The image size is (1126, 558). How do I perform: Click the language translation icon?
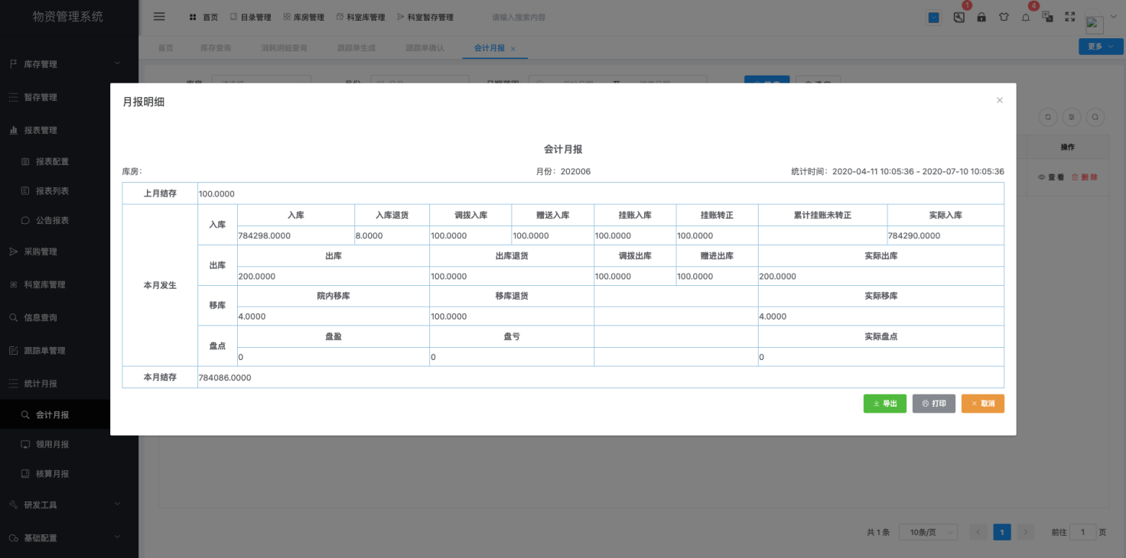pyautogui.click(x=1048, y=17)
